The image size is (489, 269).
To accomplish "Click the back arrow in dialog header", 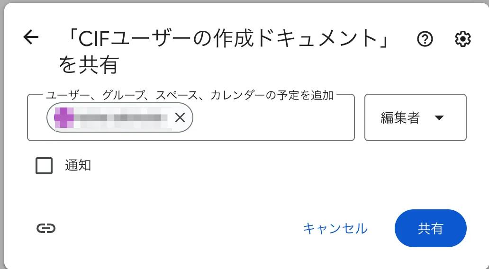I will (31, 37).
